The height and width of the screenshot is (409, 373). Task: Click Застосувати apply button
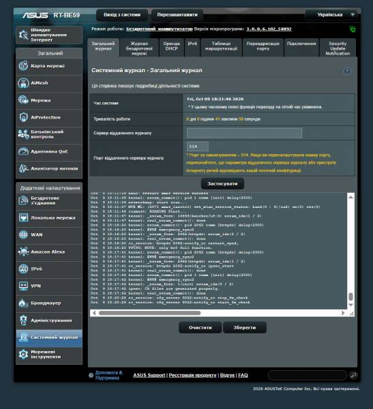[x=222, y=183]
